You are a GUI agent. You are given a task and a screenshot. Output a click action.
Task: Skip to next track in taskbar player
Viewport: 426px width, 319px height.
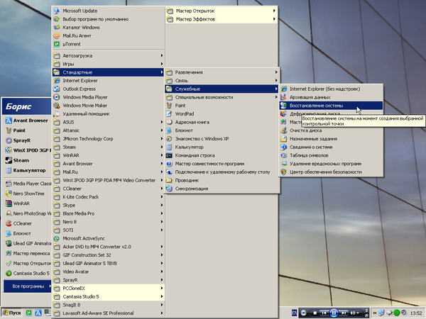344,313
